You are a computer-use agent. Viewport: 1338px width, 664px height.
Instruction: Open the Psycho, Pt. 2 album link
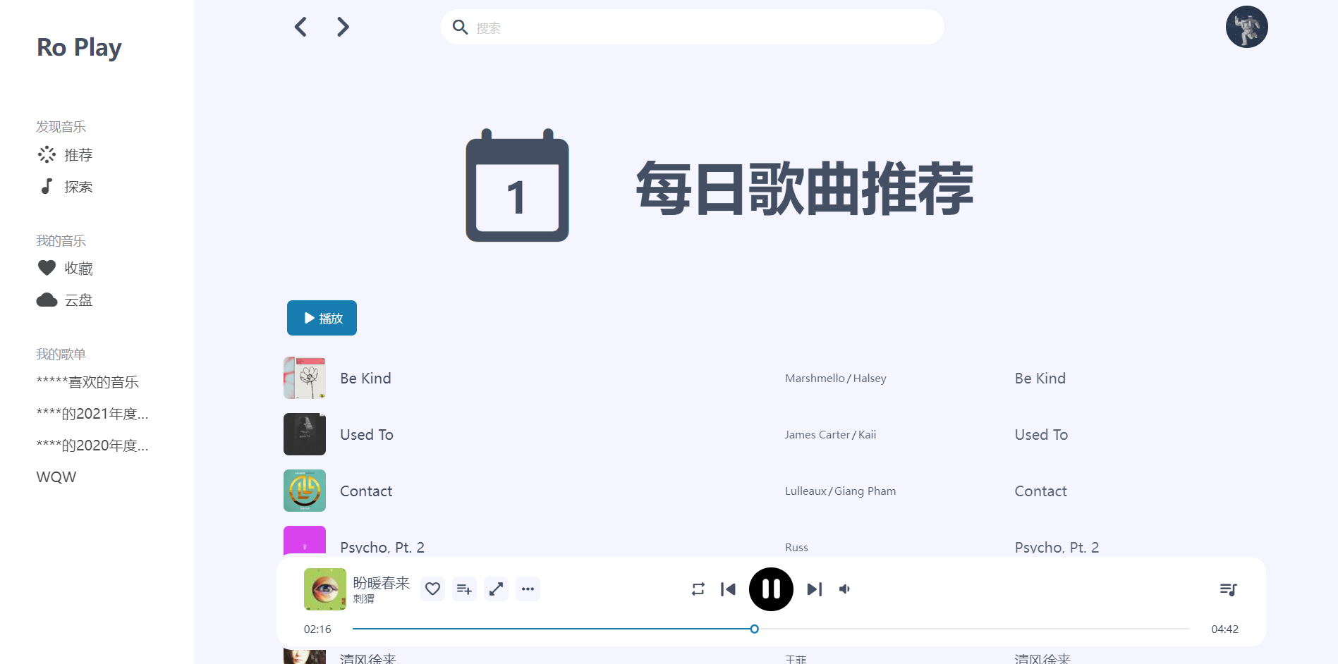[x=1057, y=548]
